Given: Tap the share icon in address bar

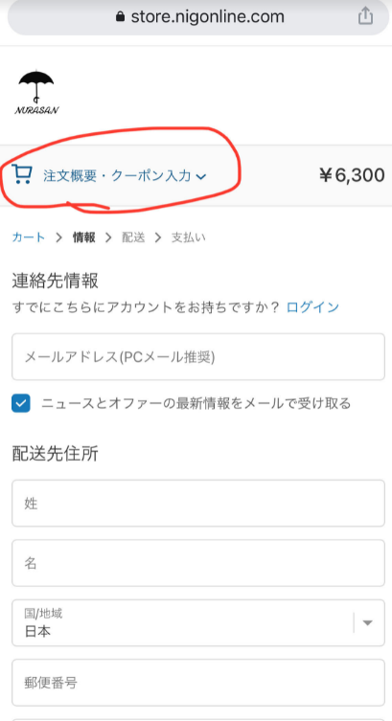Looking at the screenshot, I should click(365, 17).
